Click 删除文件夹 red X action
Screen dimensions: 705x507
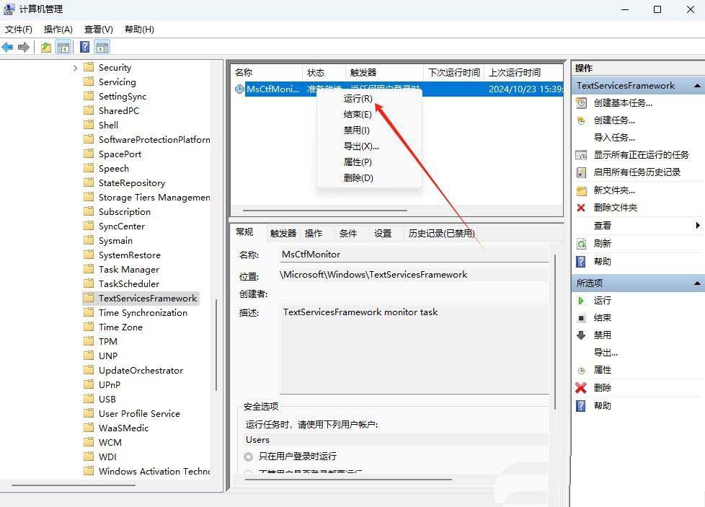pos(615,208)
